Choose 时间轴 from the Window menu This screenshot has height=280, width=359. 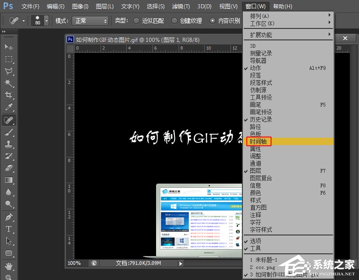tap(288, 141)
